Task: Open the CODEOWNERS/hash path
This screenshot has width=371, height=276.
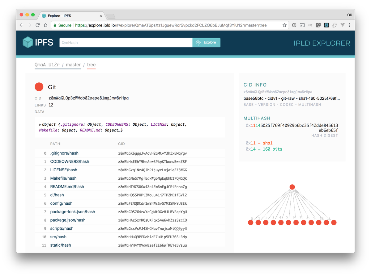Action: point(70,161)
